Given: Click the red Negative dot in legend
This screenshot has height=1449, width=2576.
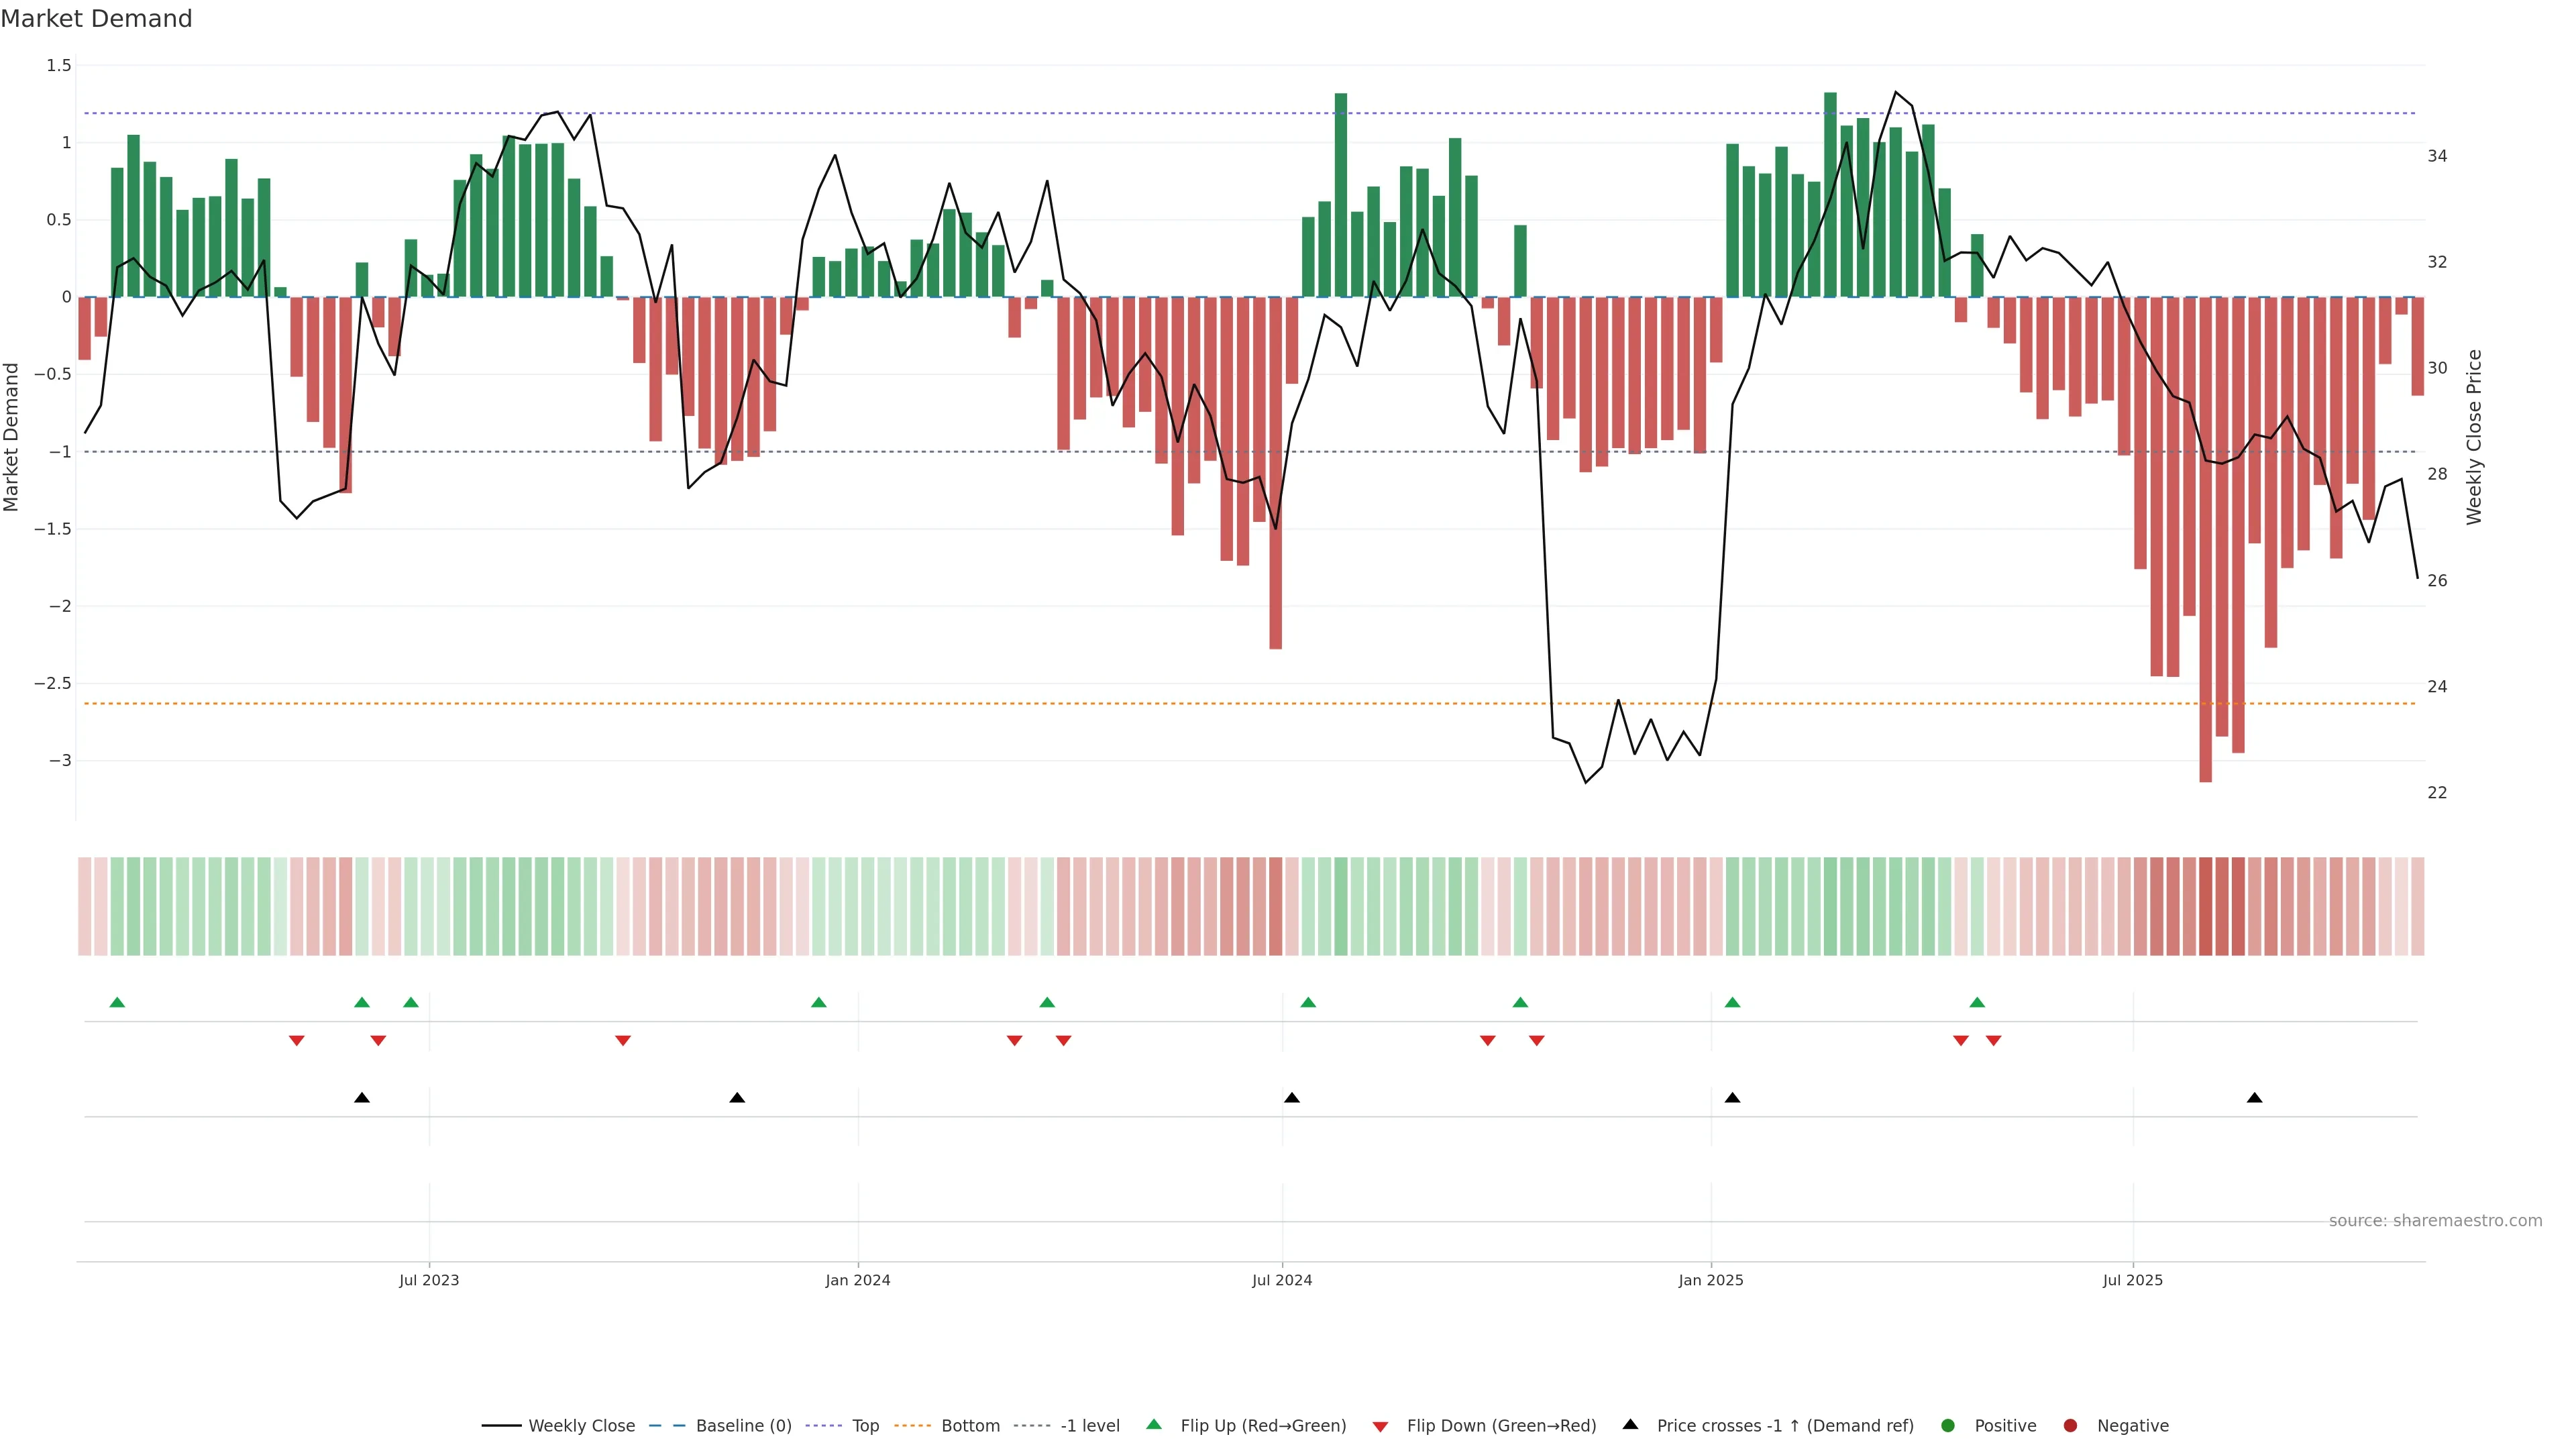Looking at the screenshot, I should click(2070, 1425).
